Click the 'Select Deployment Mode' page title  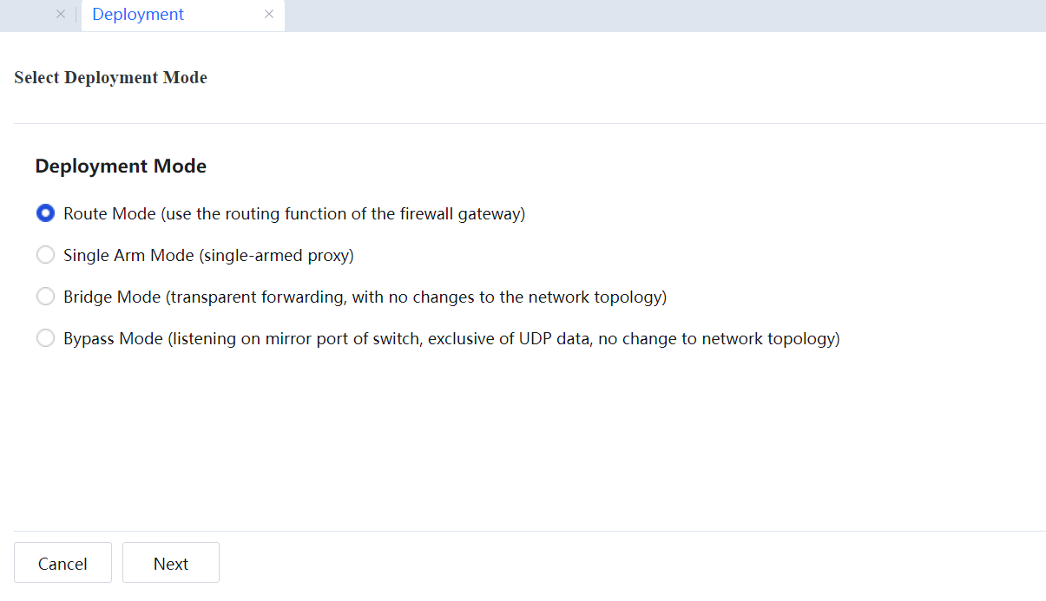[x=110, y=78]
